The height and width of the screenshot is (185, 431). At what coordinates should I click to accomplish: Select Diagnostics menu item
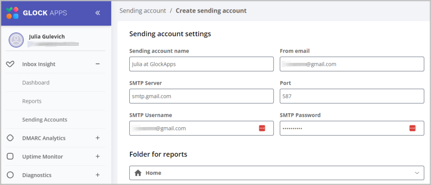pos(37,175)
